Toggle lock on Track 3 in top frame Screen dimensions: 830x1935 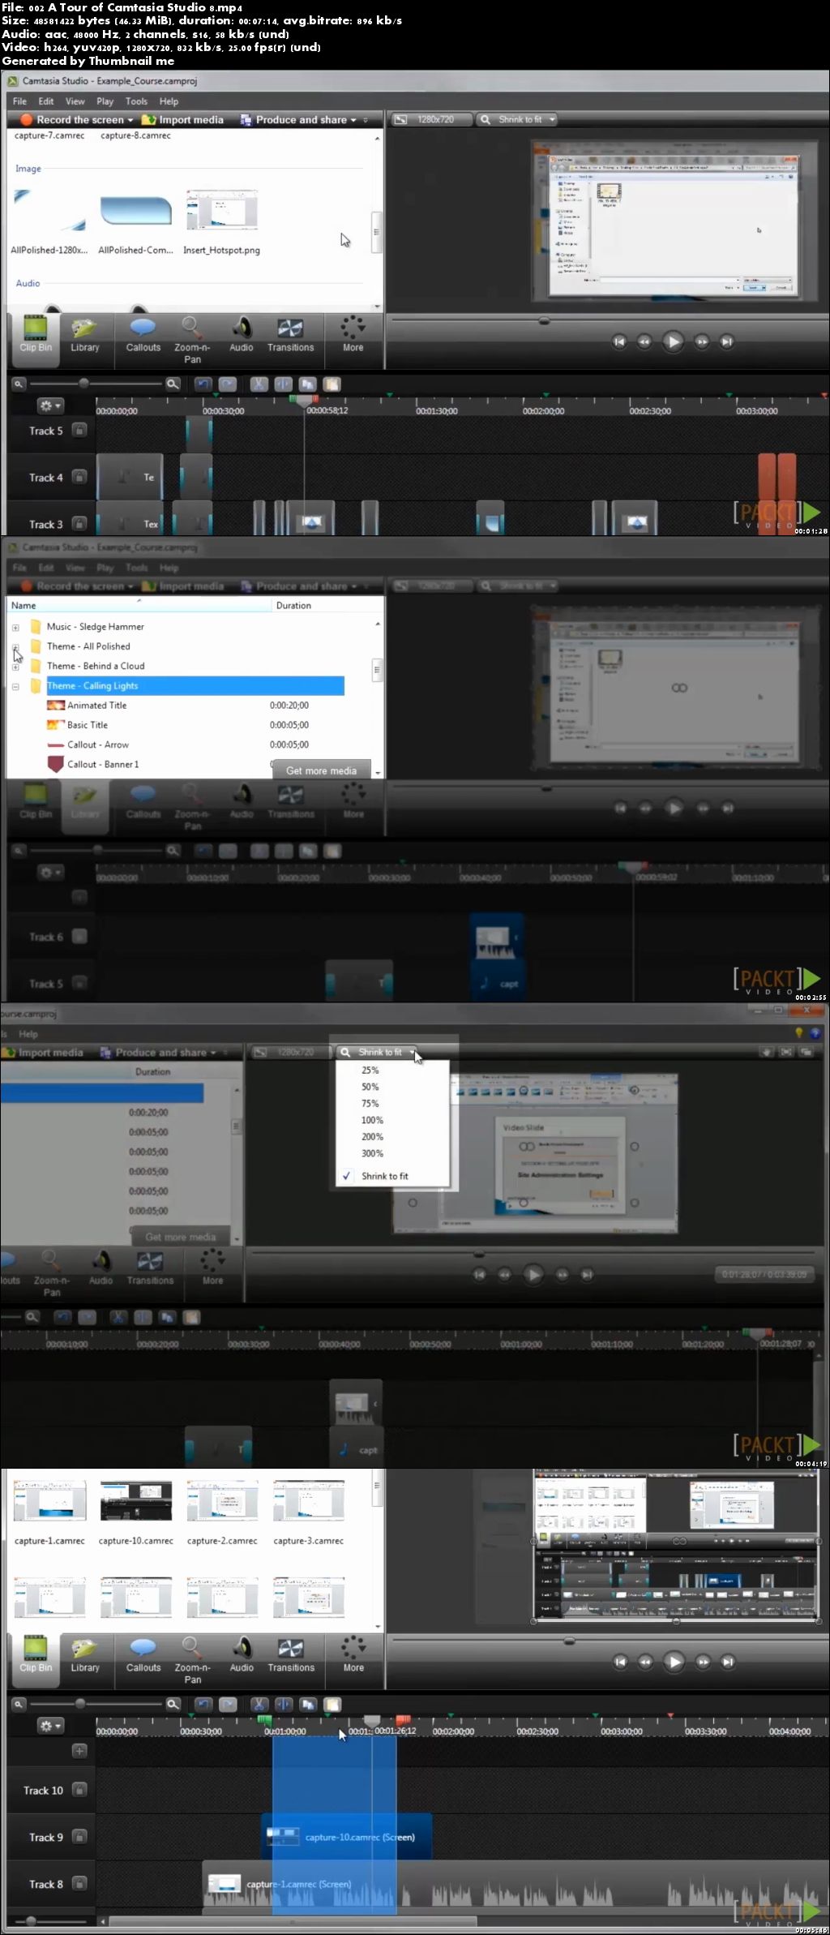(79, 524)
